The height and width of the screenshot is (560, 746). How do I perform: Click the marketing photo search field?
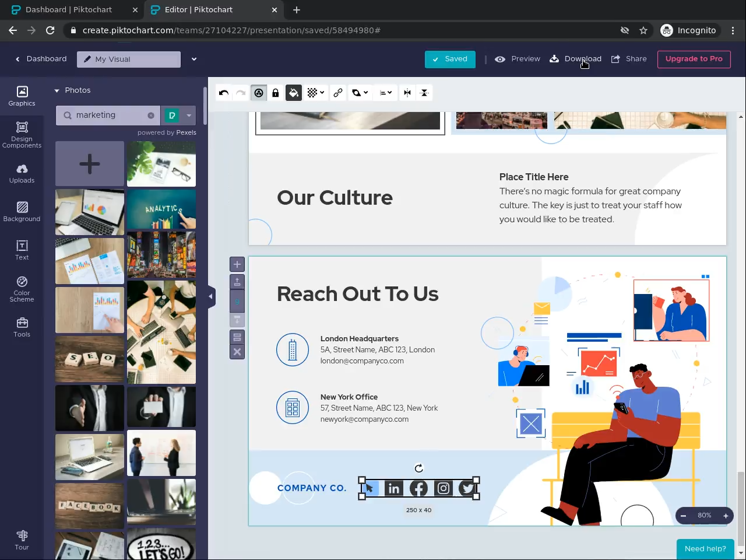[x=109, y=116]
